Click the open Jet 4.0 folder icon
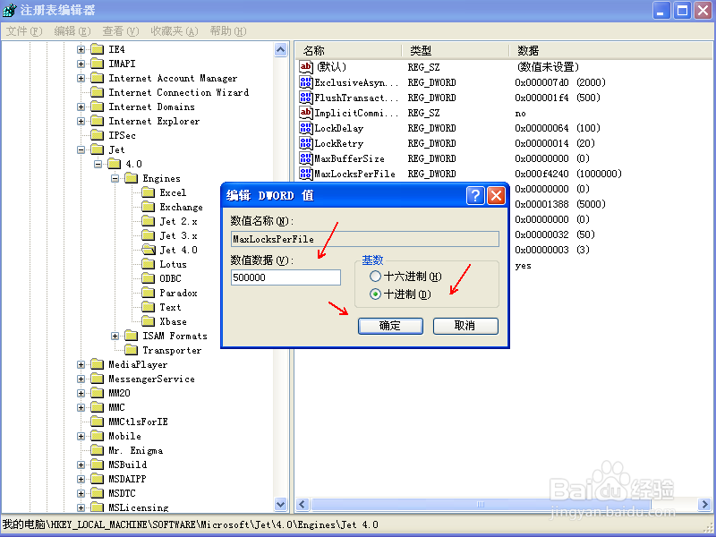Image resolution: width=716 pixels, height=537 pixels. pyautogui.click(x=149, y=250)
